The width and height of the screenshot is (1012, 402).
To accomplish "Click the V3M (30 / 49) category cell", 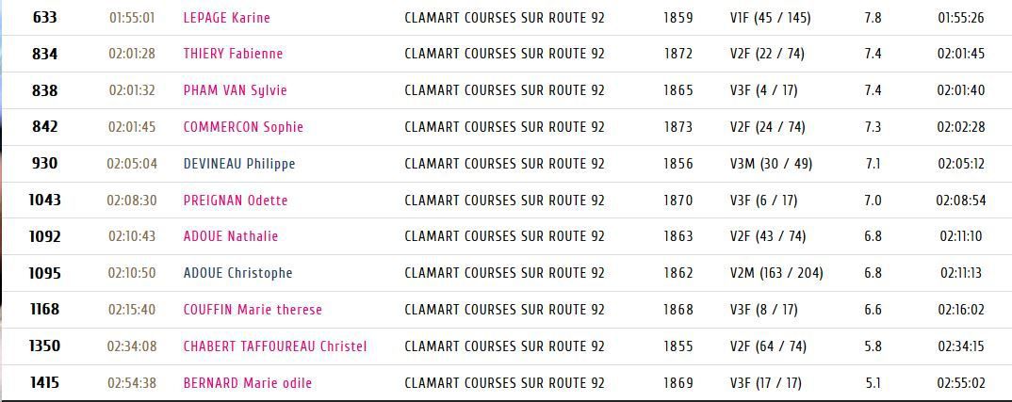I will tap(771, 164).
